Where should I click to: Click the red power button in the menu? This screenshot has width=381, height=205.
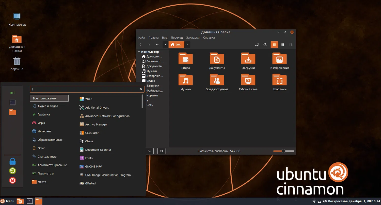pos(12,180)
